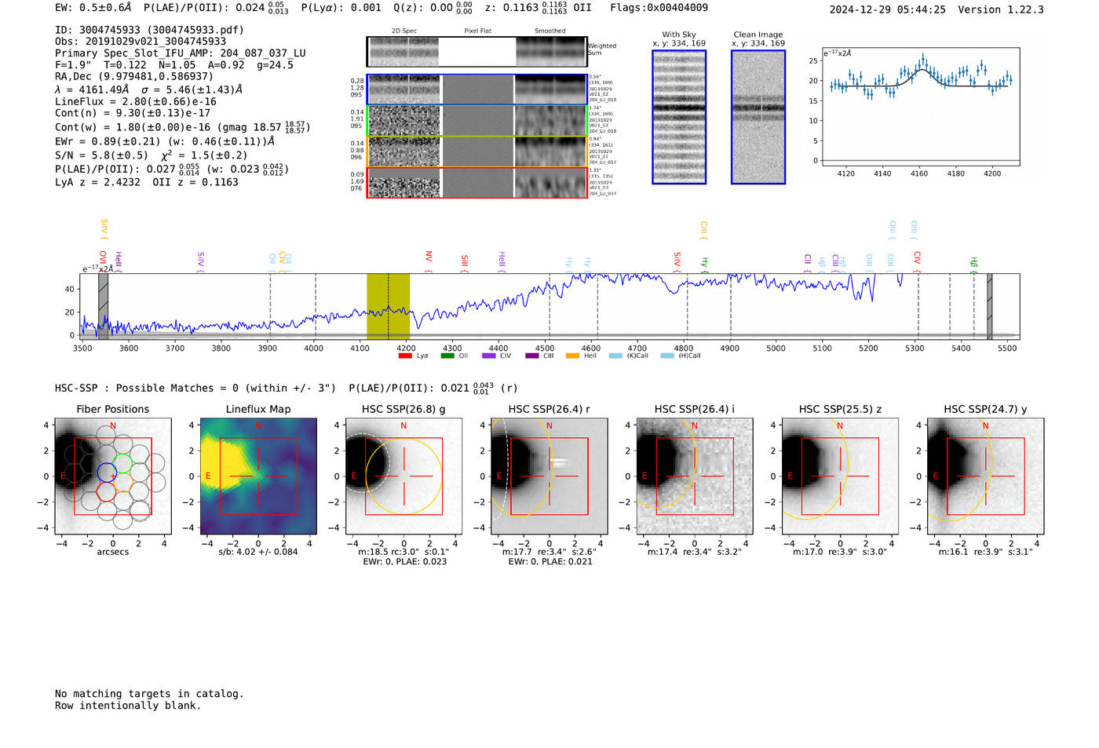Select the Weighted Sum 2D spectrum strip
This screenshot has height=748, width=1099.
click(x=476, y=52)
